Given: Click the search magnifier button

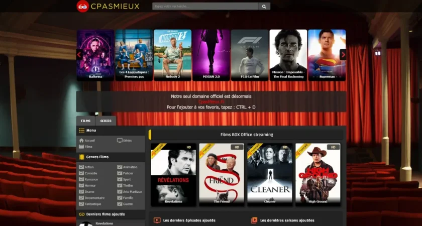Looking at the screenshot, I should pyautogui.click(x=264, y=7).
